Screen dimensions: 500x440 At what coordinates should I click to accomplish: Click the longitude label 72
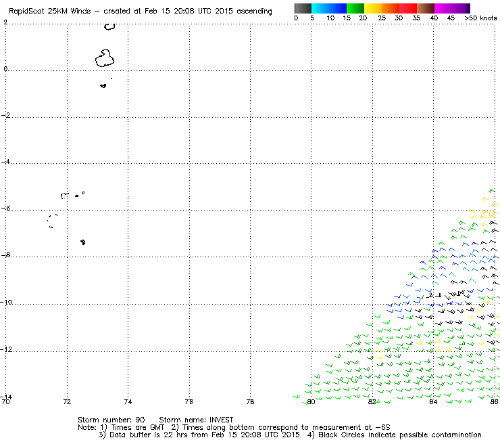tap(67, 401)
